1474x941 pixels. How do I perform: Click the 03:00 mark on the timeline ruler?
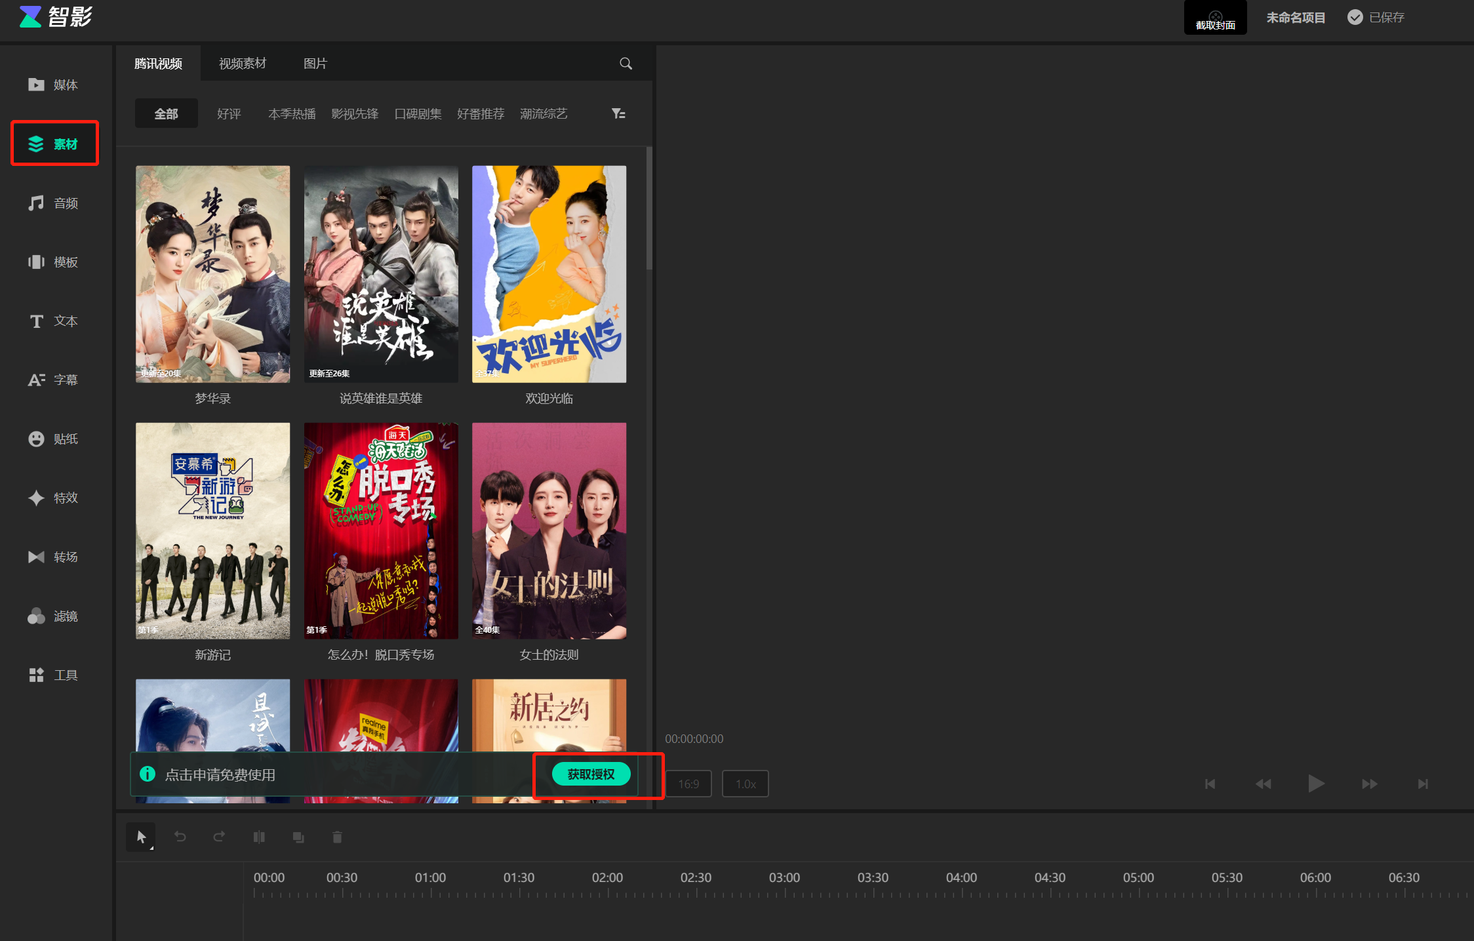click(x=785, y=878)
